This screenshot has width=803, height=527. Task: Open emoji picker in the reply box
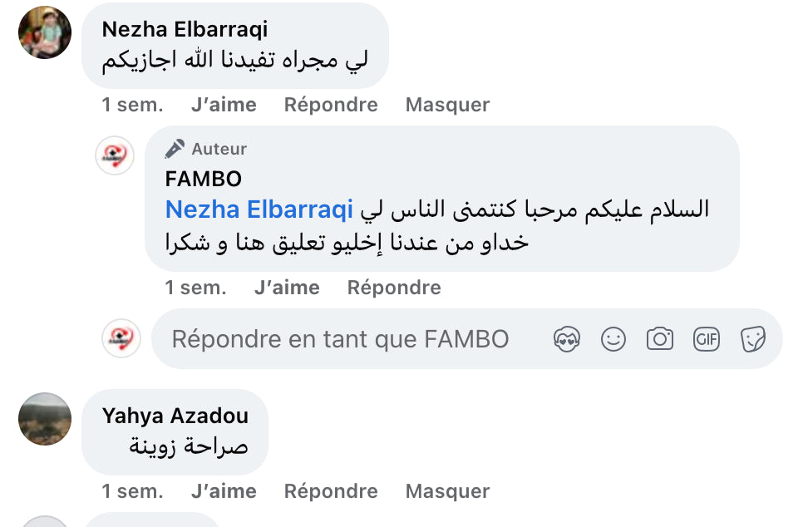[613, 339]
